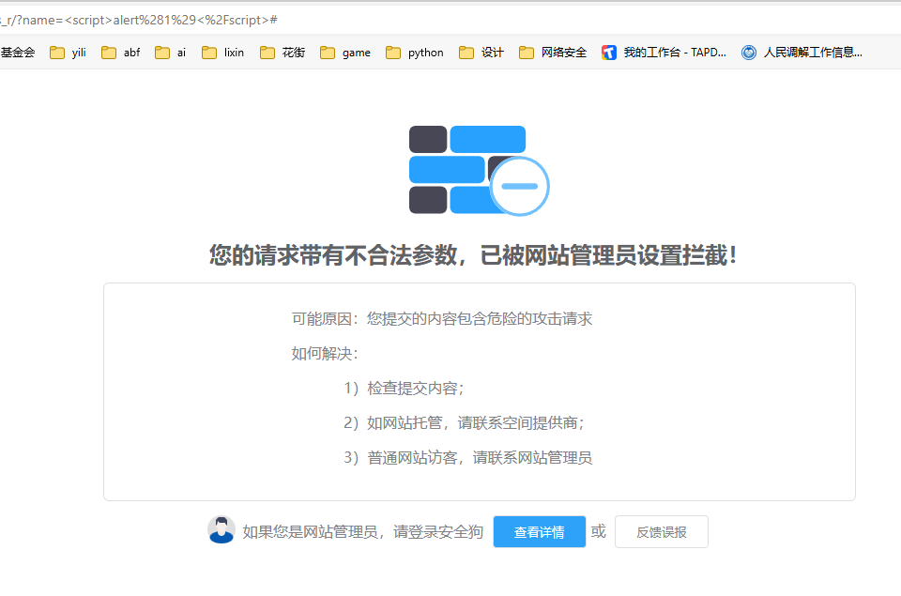Open the 我的工作台 - TAPD bookmark
The height and width of the screenshot is (596, 901).
[664, 53]
